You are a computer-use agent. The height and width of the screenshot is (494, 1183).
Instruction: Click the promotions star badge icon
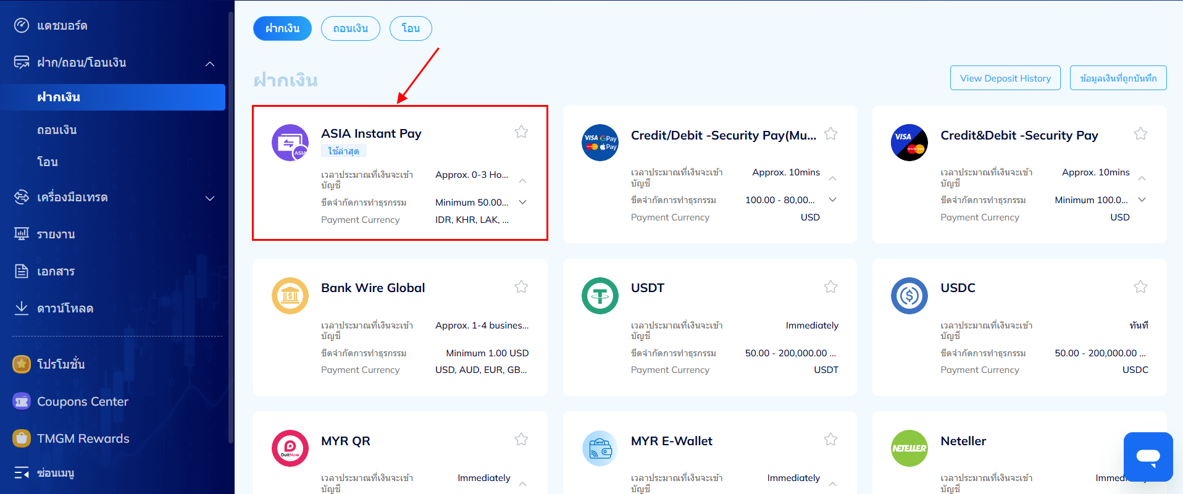(x=22, y=364)
